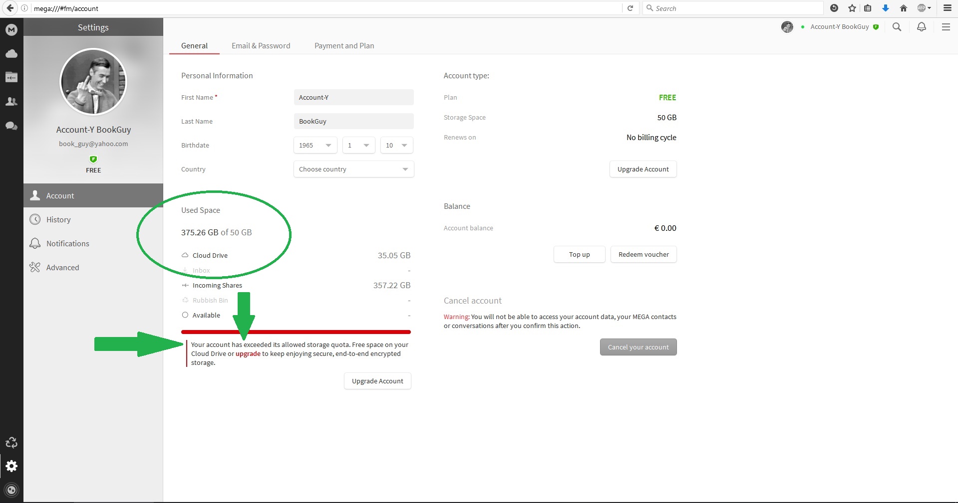Click the page info icon in address bar

click(24, 8)
